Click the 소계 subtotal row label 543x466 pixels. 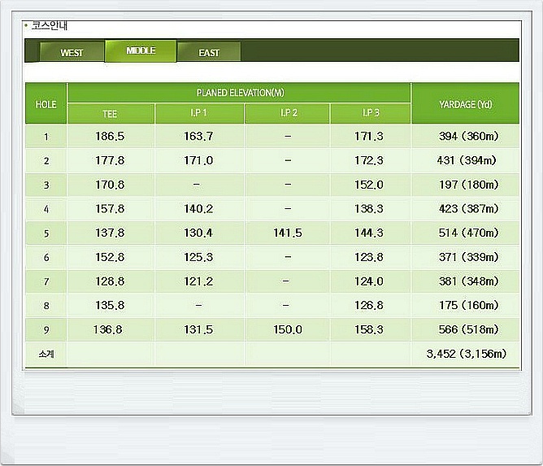click(46, 354)
